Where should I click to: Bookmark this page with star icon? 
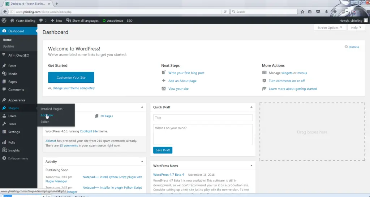point(302,12)
